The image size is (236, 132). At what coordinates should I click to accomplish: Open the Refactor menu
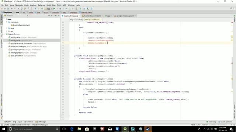coord(41,5)
